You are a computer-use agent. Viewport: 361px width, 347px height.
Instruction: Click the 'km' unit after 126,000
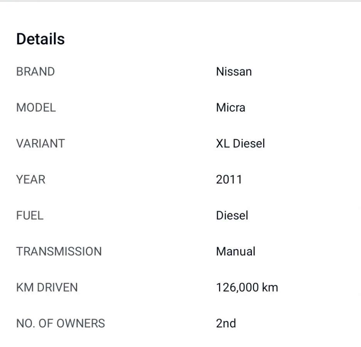pos(270,287)
